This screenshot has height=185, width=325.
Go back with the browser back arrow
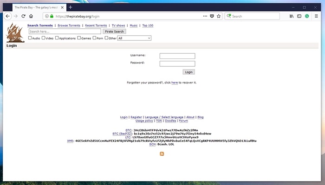pyautogui.click(x=8, y=16)
